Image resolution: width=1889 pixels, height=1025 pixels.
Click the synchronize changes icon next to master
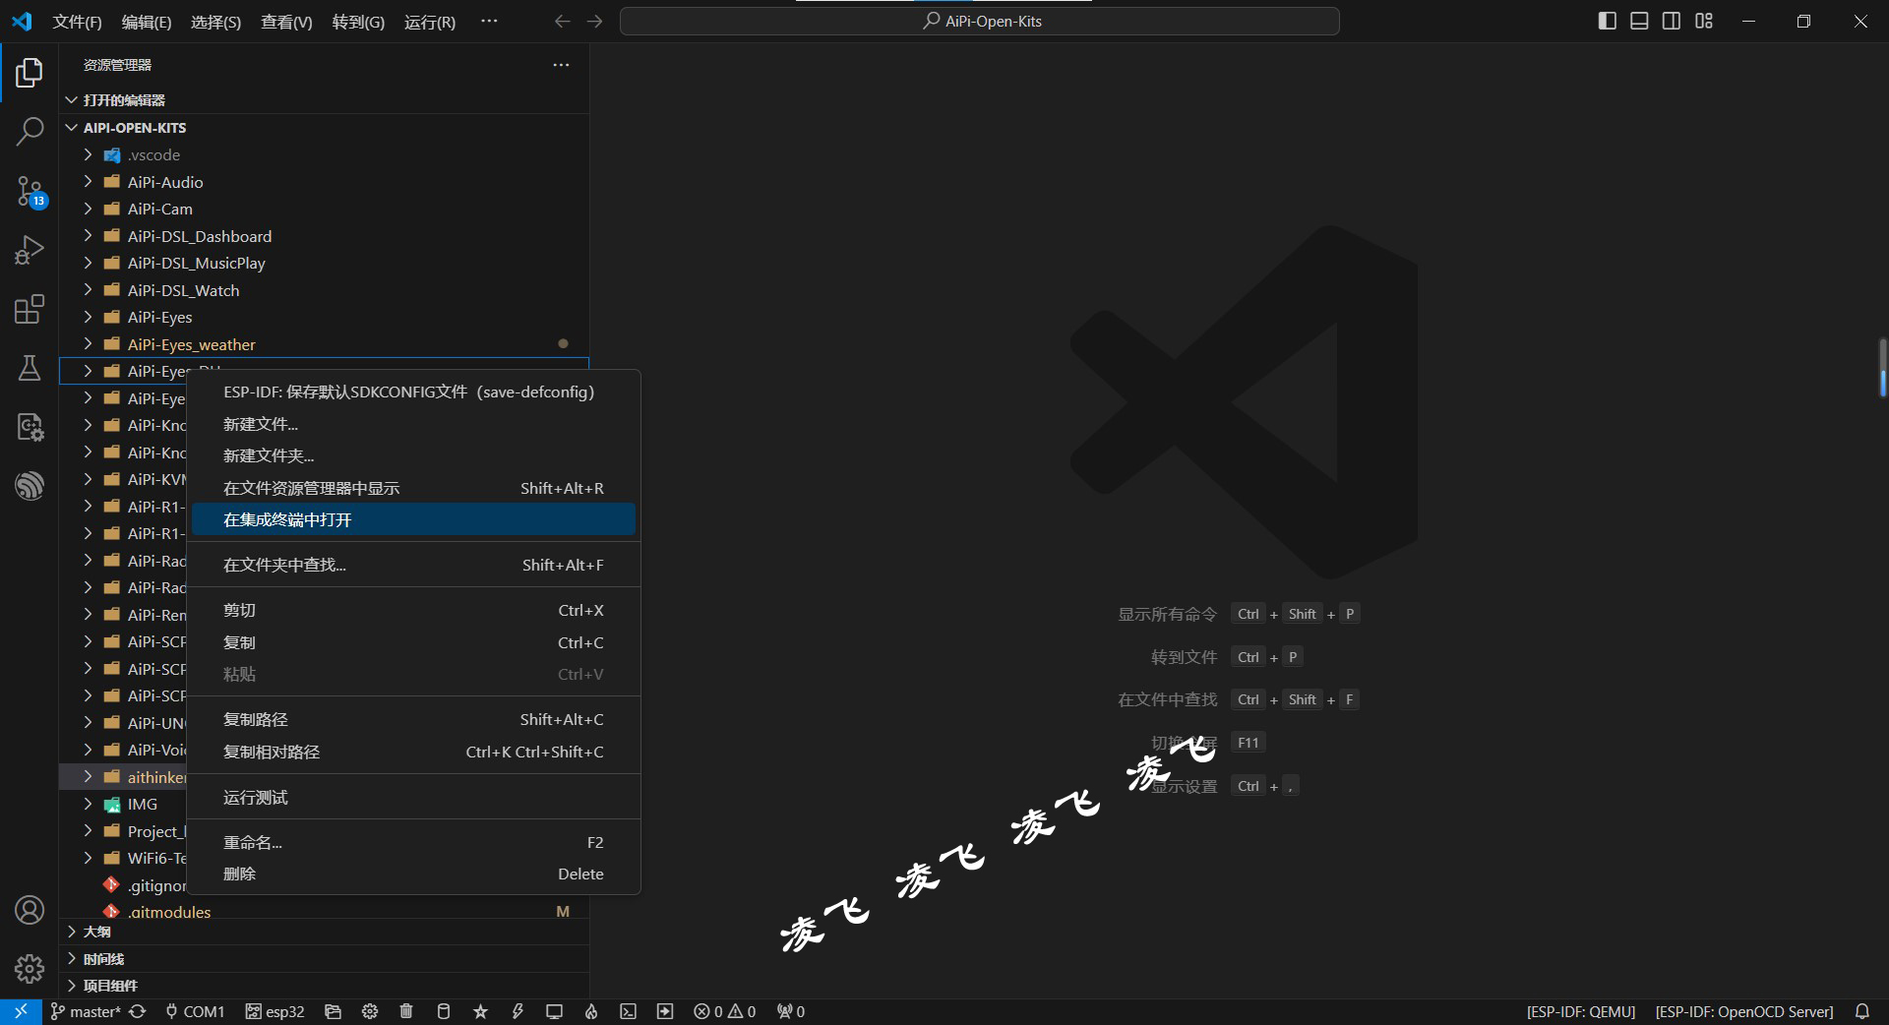click(138, 1011)
